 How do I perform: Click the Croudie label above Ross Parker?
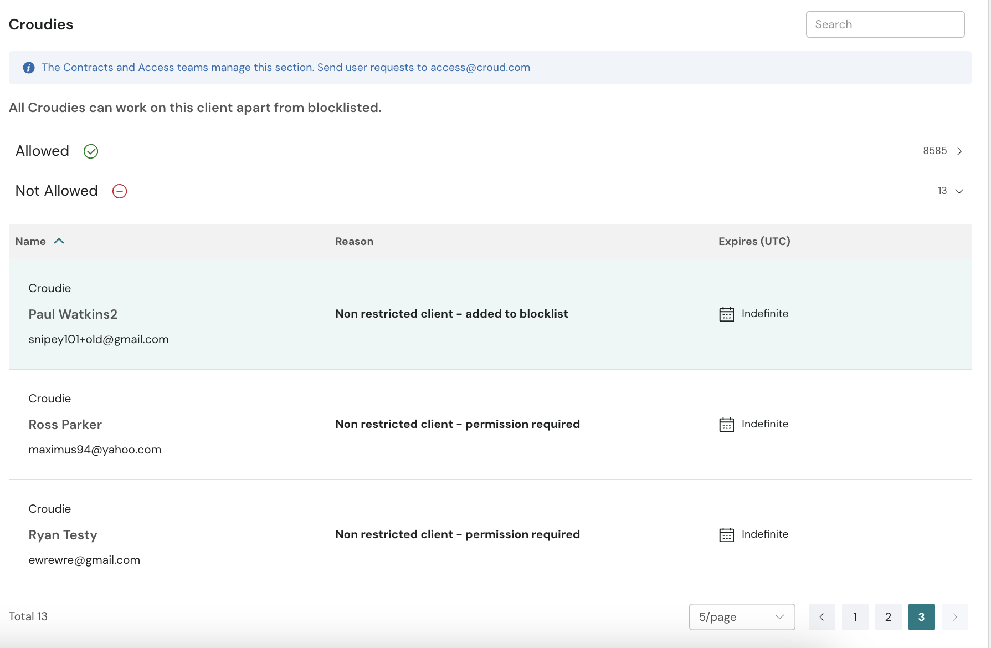[x=50, y=399]
